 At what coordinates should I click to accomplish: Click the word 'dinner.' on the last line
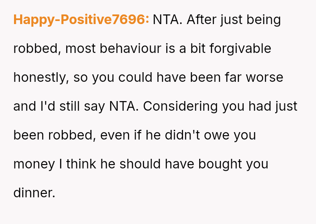pyautogui.click(x=34, y=193)
